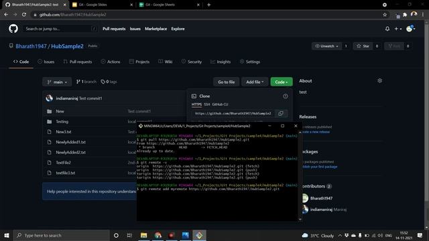Open File Explorer from taskbar
The image size is (429, 241).
(143, 235)
